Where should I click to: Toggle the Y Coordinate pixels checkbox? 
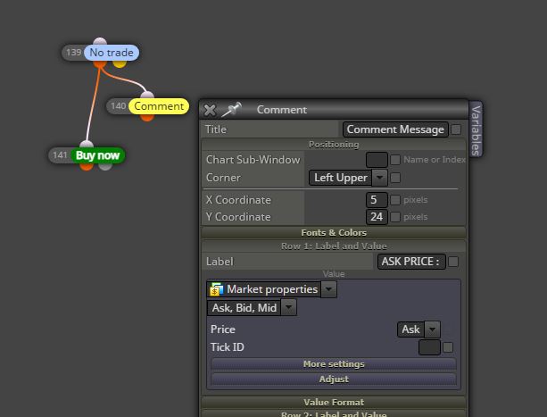click(x=395, y=217)
